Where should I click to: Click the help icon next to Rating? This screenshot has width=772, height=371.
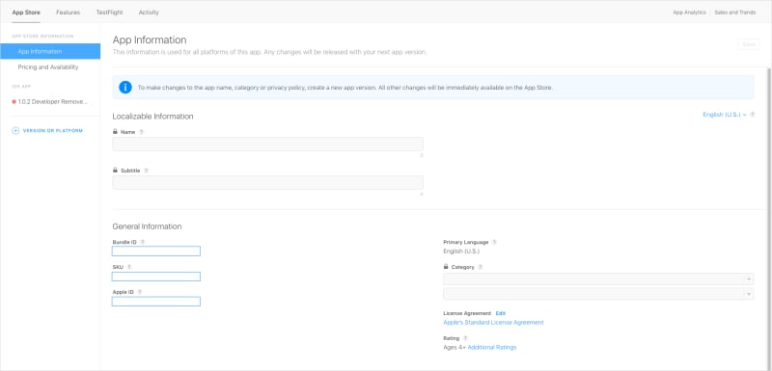tap(465, 338)
